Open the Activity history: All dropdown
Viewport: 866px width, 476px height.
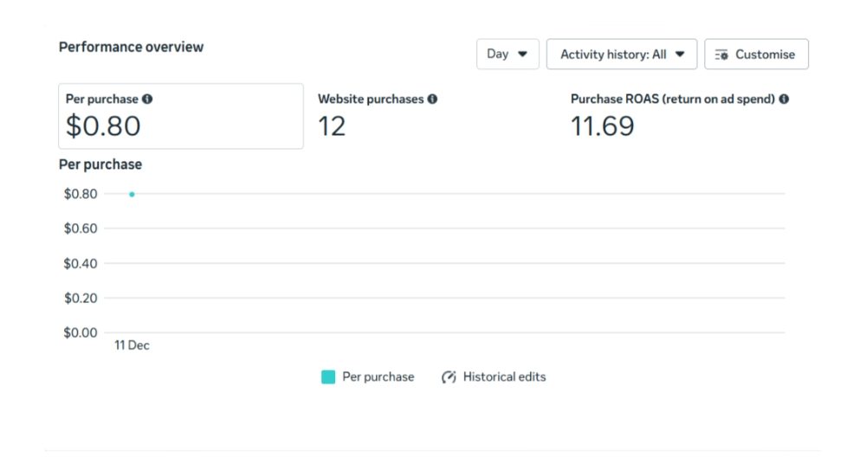[622, 54]
